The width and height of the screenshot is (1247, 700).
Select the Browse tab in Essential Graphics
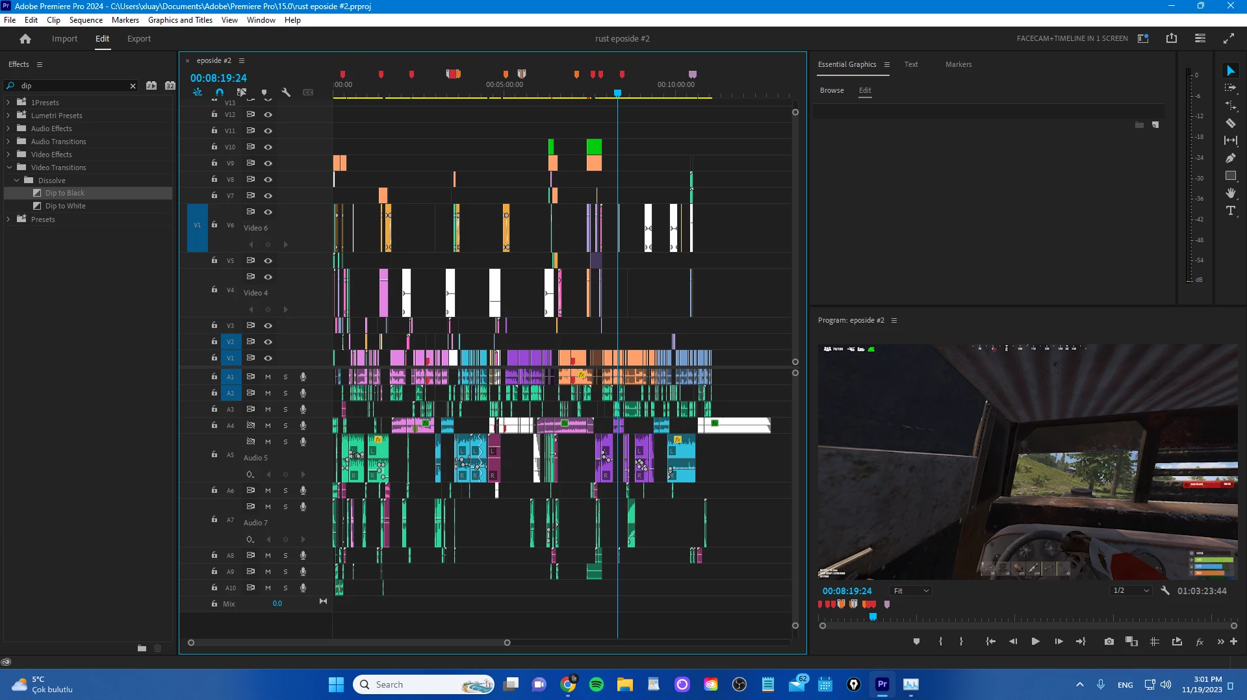coord(832,90)
